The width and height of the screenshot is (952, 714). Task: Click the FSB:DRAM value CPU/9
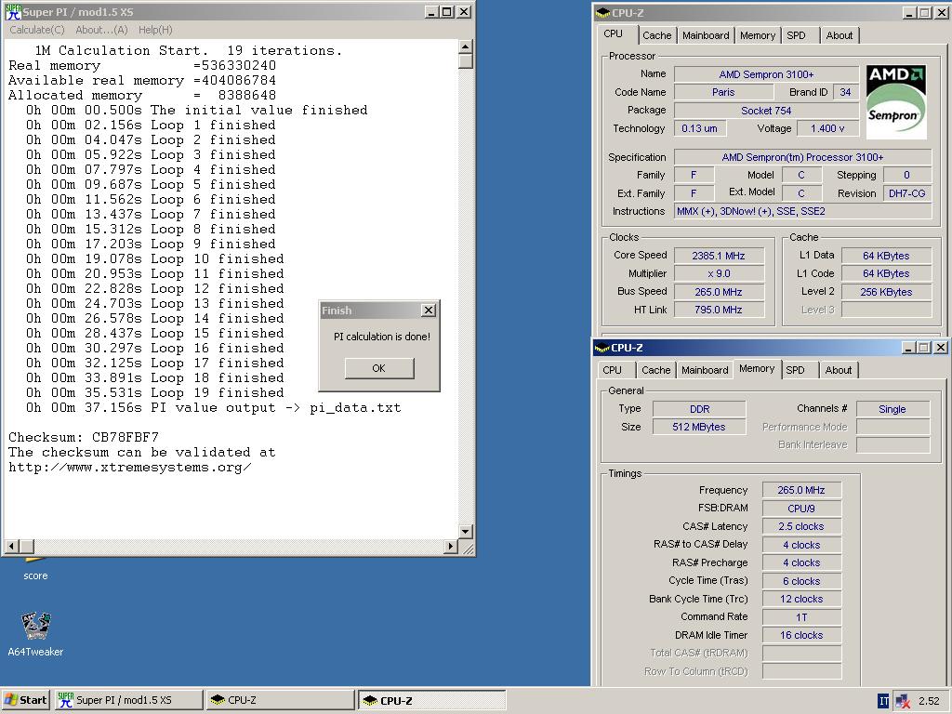pos(801,509)
